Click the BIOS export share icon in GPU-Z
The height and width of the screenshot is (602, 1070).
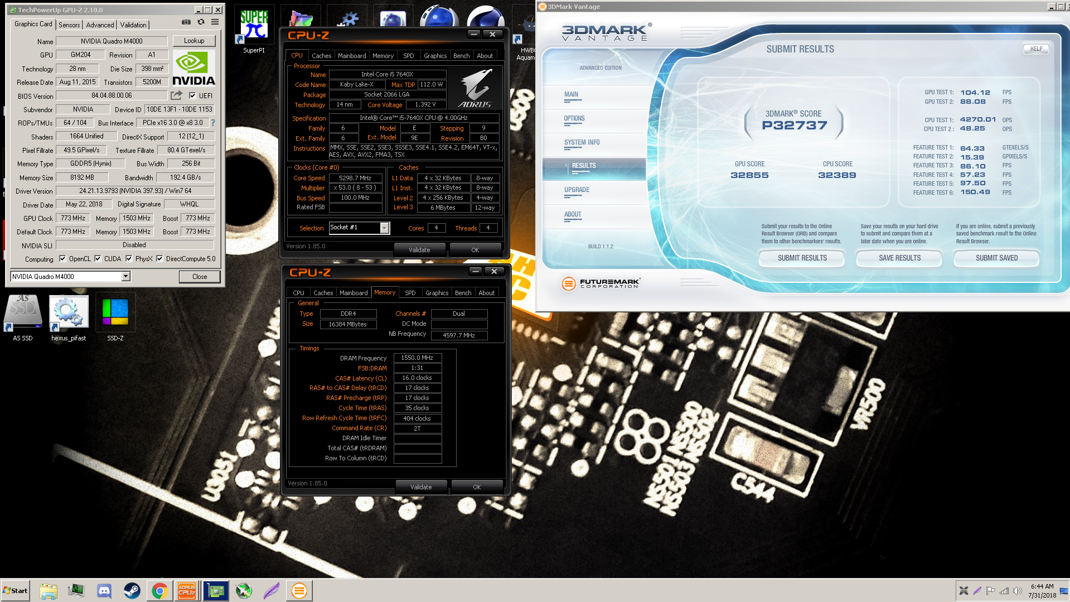[x=176, y=95]
